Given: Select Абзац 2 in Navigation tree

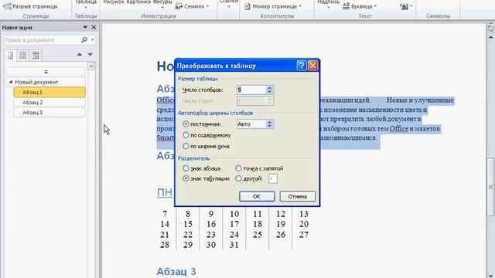Looking at the screenshot, I should 49,103.
